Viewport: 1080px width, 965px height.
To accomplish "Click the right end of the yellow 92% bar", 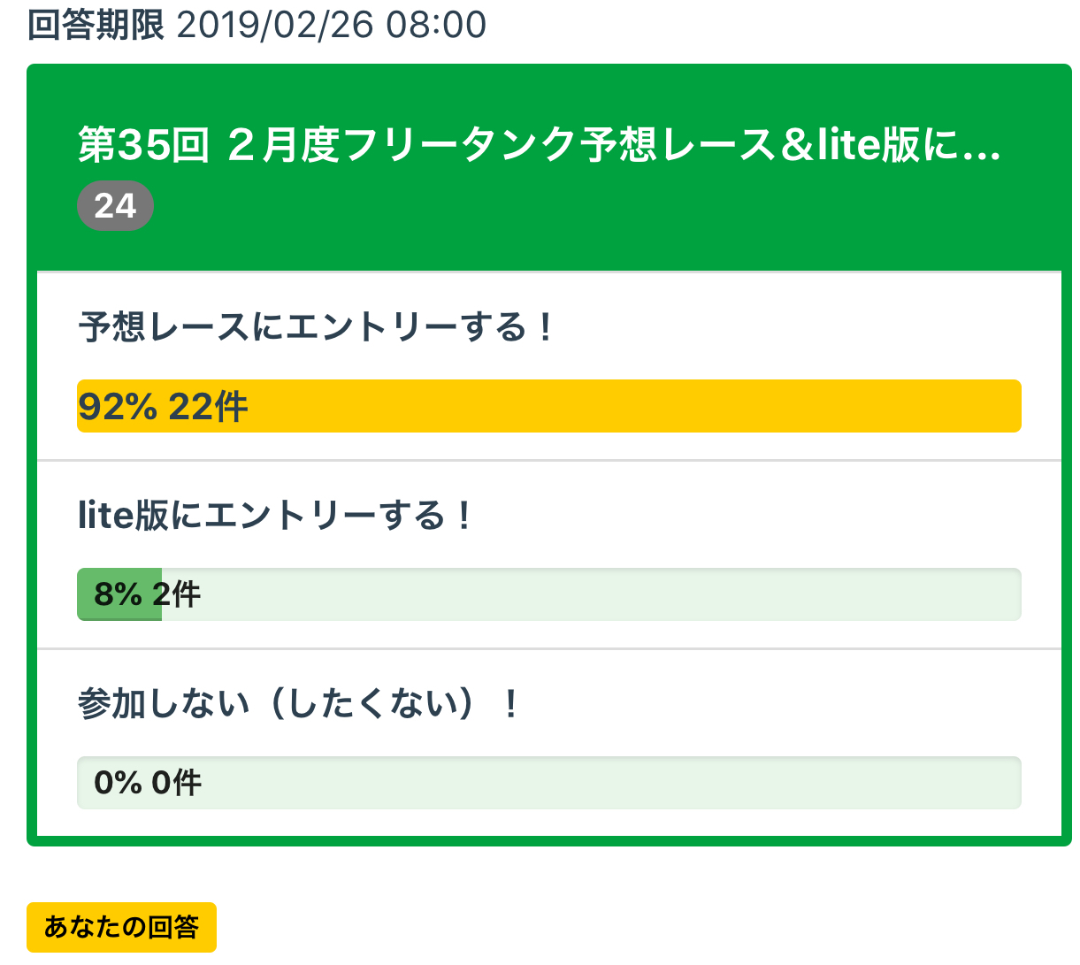I will coord(1008,406).
